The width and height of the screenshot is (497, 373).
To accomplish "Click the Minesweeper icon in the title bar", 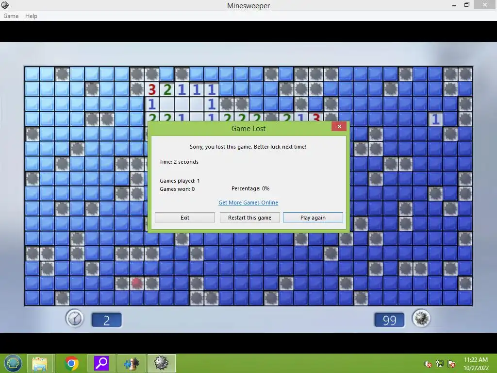I will [5, 5].
